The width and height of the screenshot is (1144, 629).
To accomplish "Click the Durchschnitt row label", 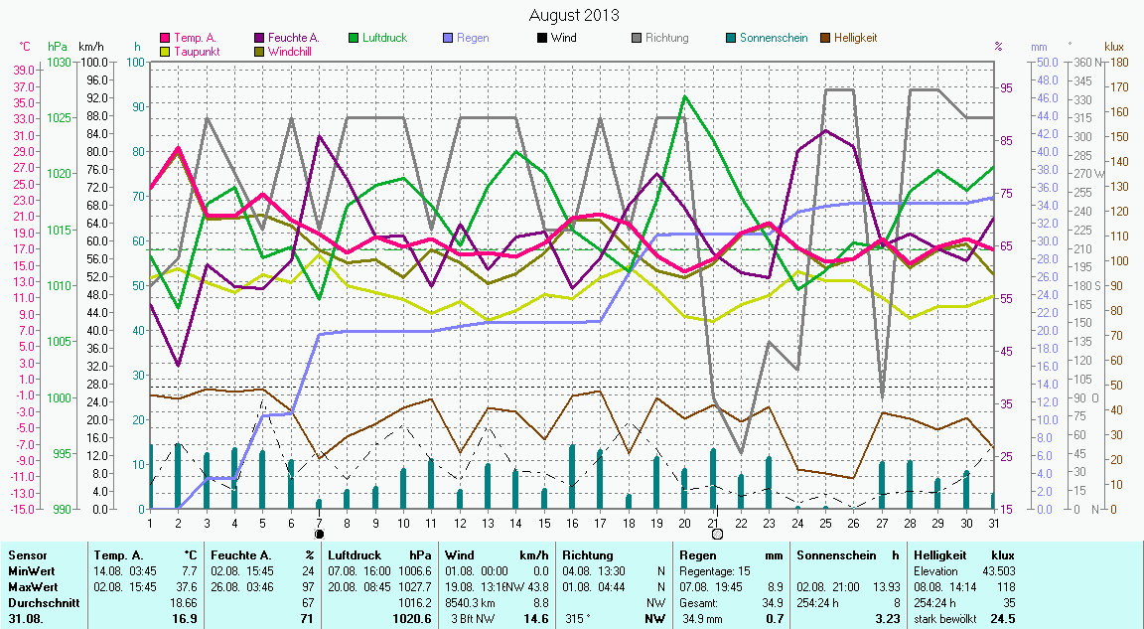I will (42, 602).
